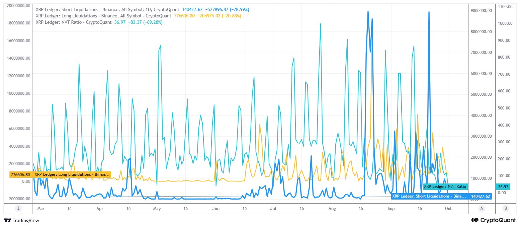The width and height of the screenshot is (520, 227).
Task: Click the −527896.87 (−78.99%) change value
Action: (227, 10)
